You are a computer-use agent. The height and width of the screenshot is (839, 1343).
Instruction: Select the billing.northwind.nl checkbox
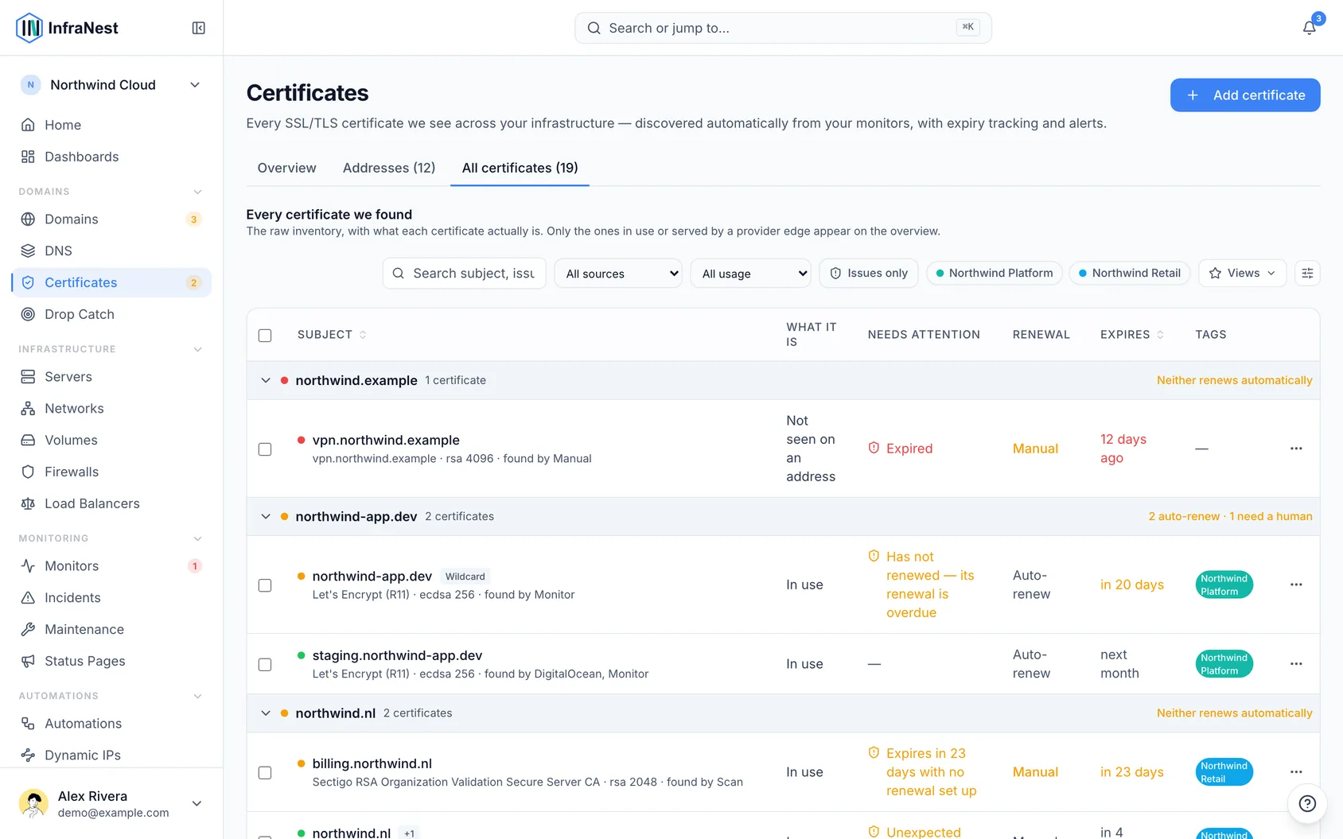265,773
